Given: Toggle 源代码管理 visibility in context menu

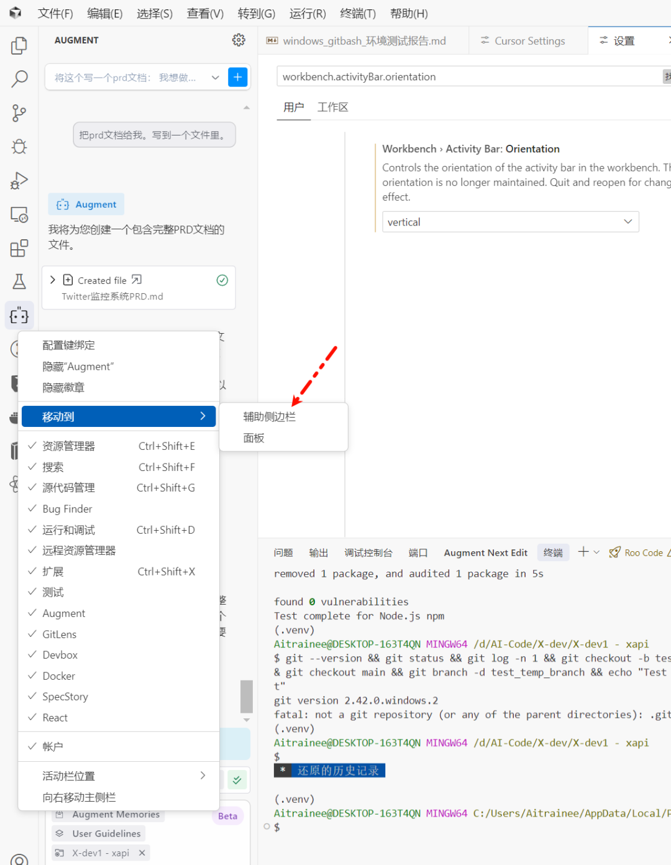Looking at the screenshot, I should [x=119, y=488].
